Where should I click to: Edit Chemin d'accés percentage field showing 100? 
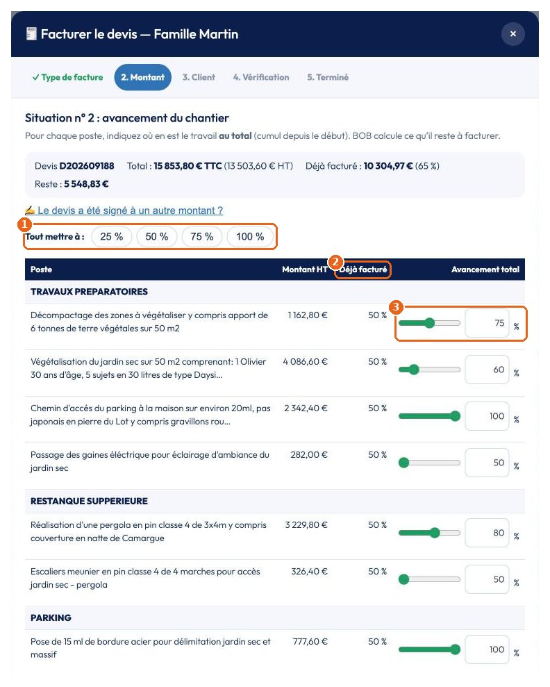click(487, 416)
